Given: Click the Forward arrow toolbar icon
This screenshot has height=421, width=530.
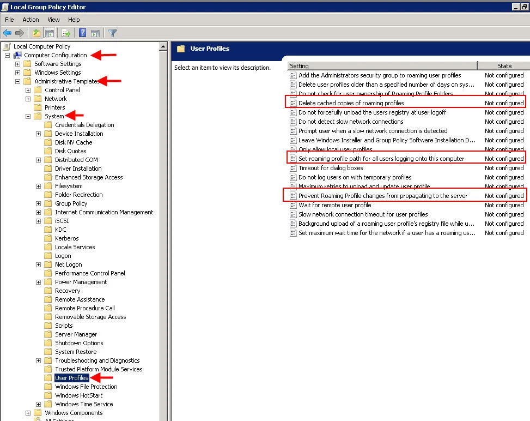Looking at the screenshot, I should (20, 33).
